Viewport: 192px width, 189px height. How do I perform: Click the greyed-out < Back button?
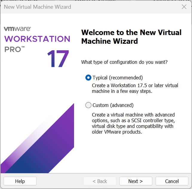(100, 181)
